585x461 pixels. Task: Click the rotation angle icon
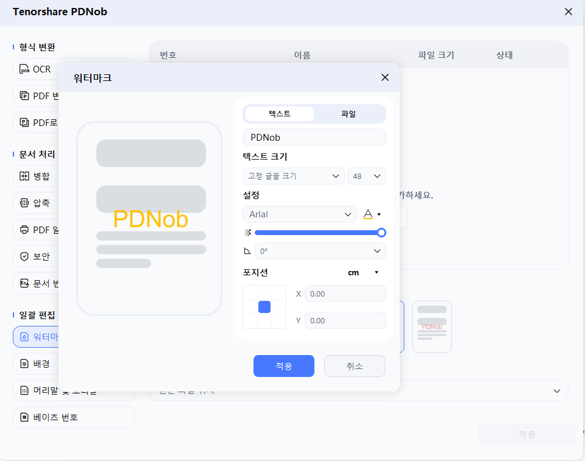tap(247, 251)
